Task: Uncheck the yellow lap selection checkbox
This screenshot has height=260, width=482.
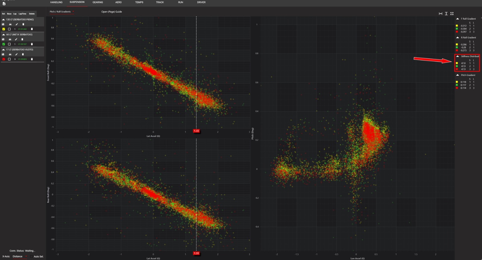Action: tap(4, 29)
